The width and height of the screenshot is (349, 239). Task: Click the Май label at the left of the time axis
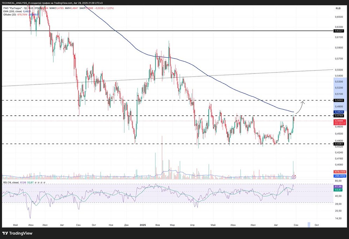15,225
